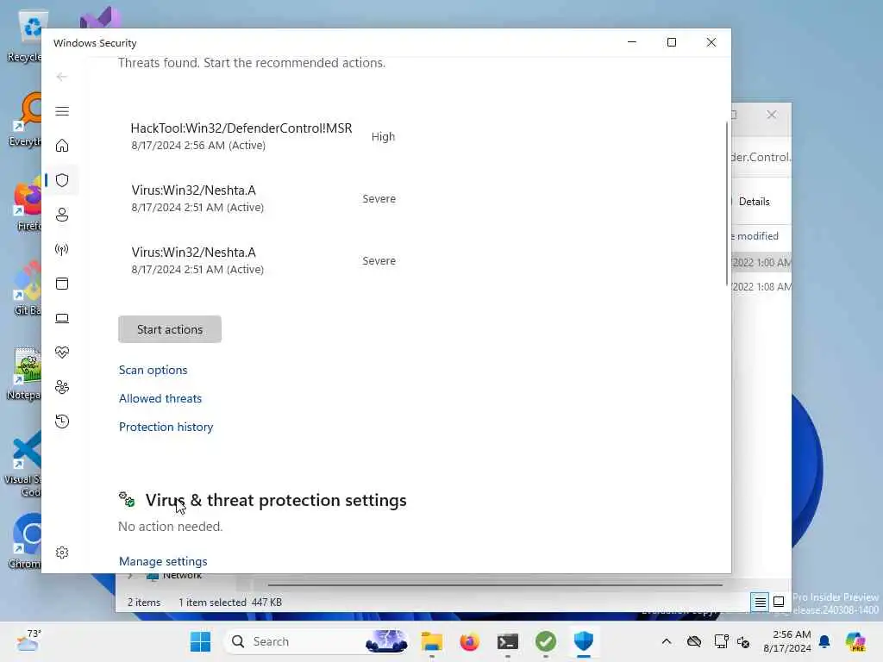Click the taskbar Search box
Viewport: 883px width, 662px height.
(x=316, y=641)
